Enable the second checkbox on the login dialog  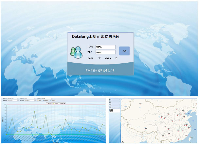[116, 58]
